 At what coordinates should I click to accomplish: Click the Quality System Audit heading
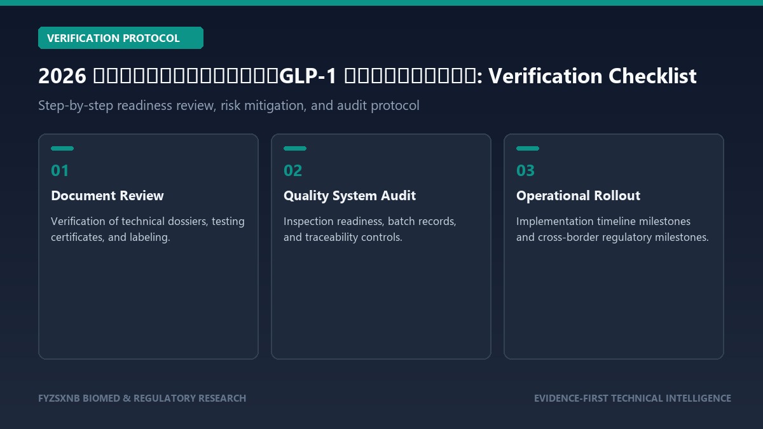click(350, 196)
